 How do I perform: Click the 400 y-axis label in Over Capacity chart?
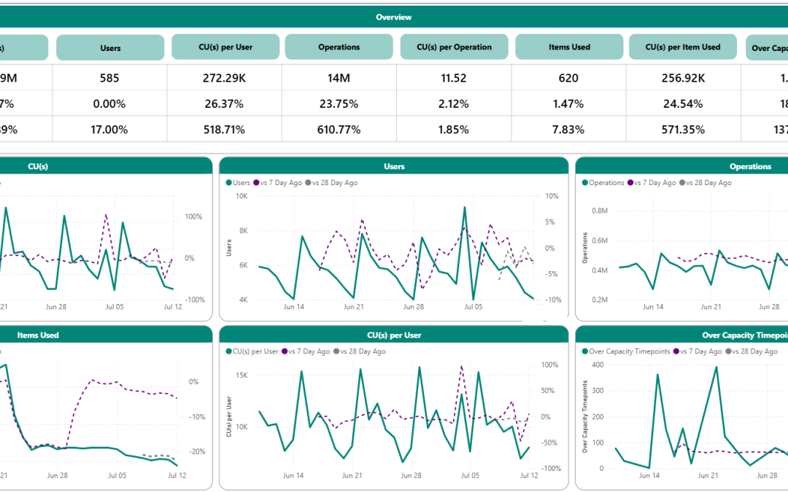(x=598, y=365)
